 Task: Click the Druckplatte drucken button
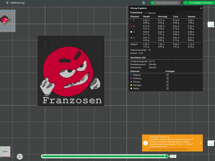coord(201,3)
